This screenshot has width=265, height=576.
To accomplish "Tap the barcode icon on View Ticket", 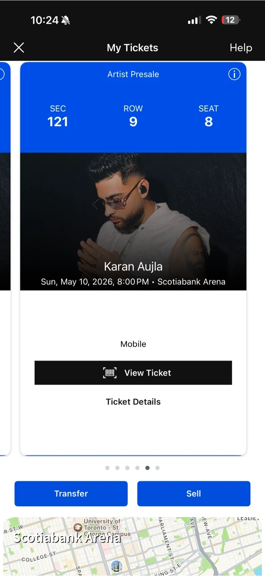I will pyautogui.click(x=110, y=373).
